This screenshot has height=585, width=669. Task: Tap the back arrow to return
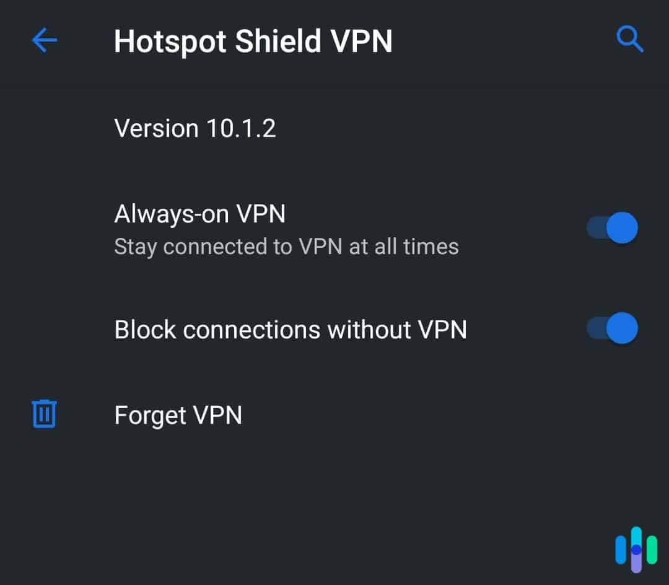43,40
